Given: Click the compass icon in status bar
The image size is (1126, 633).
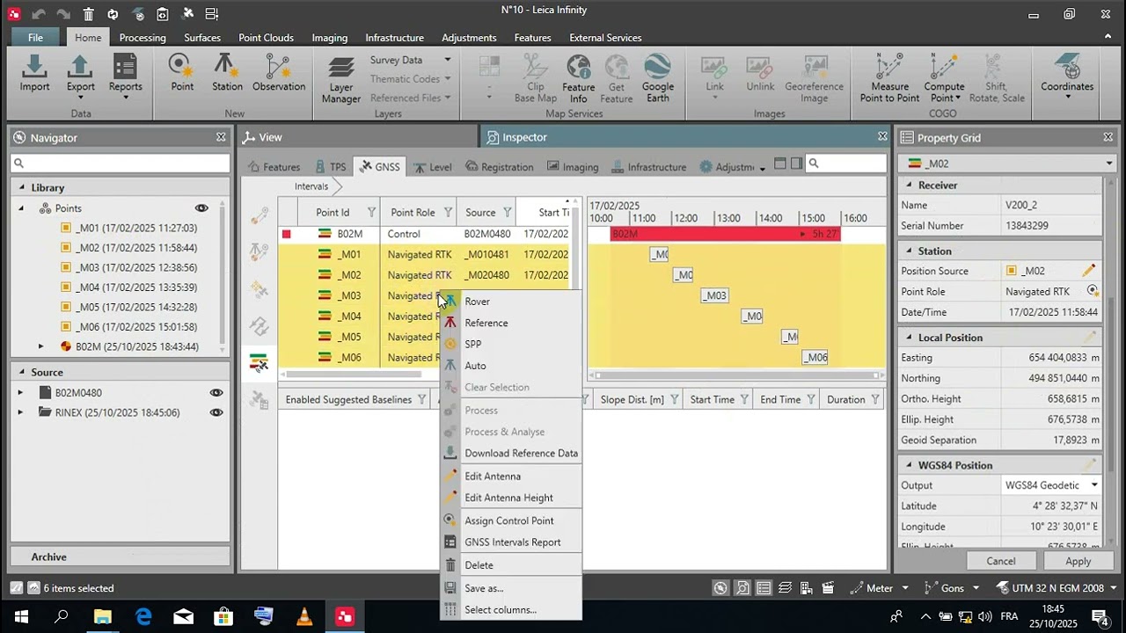Looking at the screenshot, I should coord(720,588).
